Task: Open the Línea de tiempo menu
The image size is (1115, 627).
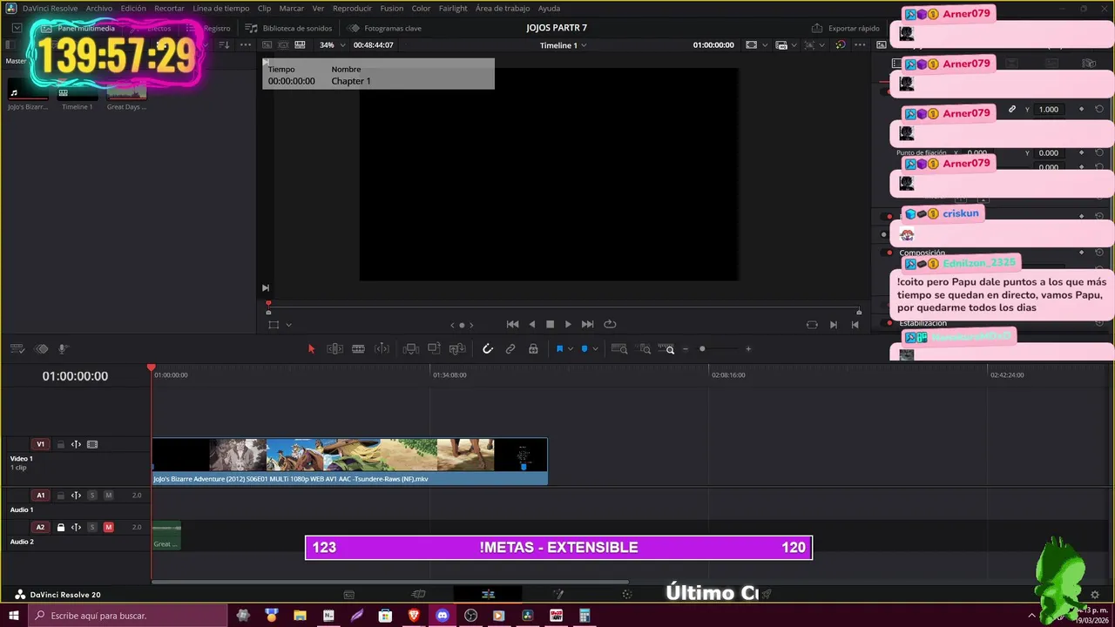Action: 220,8
